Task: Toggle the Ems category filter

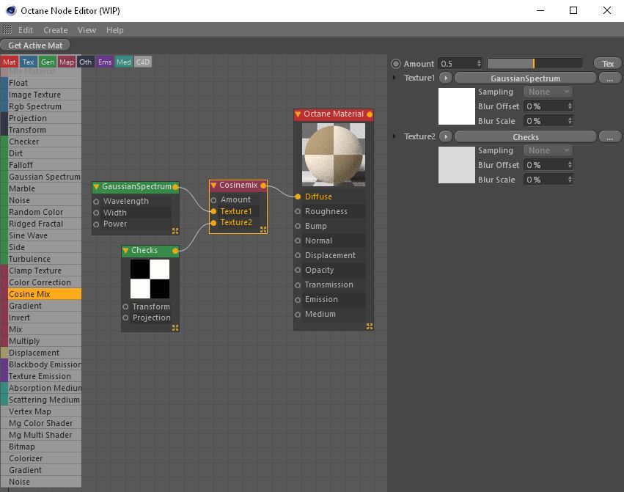Action: coord(105,62)
